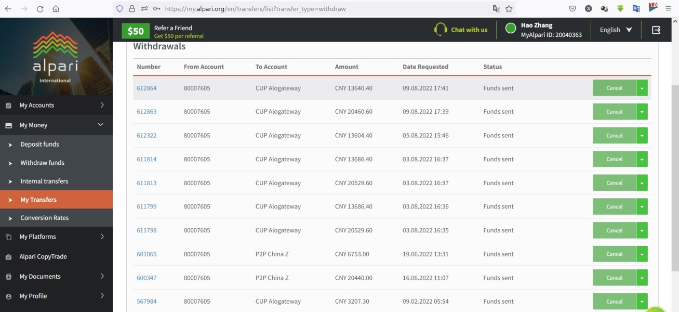Click the Chat with us headset icon

pyautogui.click(x=441, y=30)
